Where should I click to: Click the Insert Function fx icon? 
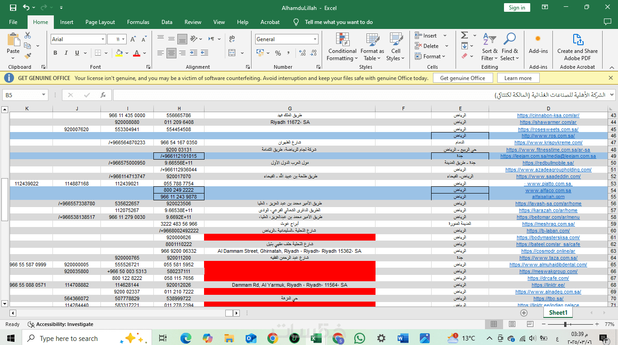tap(103, 95)
